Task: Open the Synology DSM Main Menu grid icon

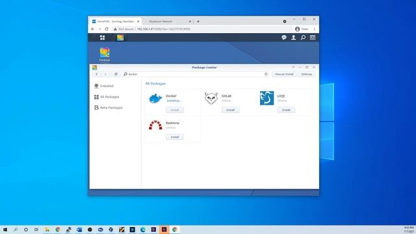Action: pyautogui.click(x=102, y=38)
